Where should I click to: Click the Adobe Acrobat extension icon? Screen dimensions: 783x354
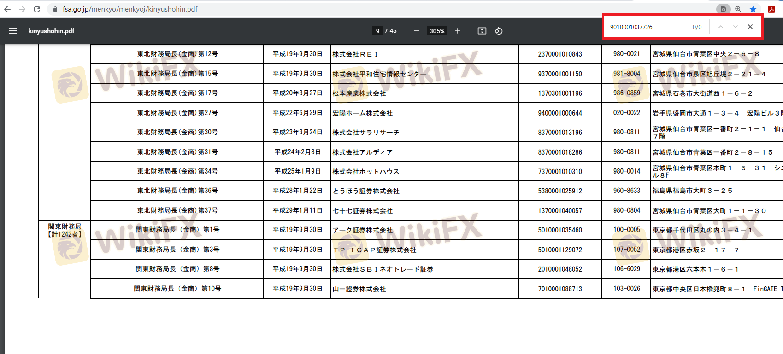[771, 9]
